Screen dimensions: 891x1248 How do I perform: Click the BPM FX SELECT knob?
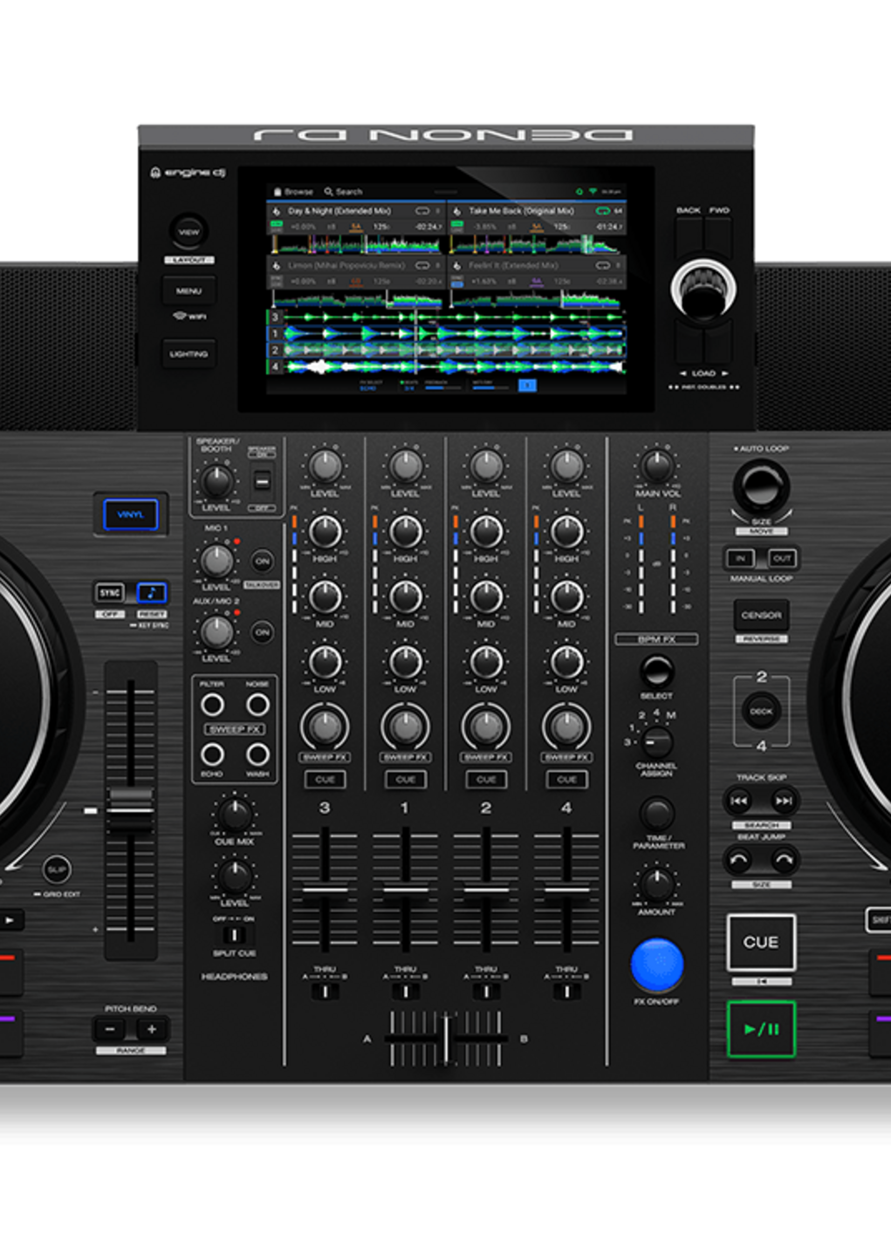tap(657, 671)
